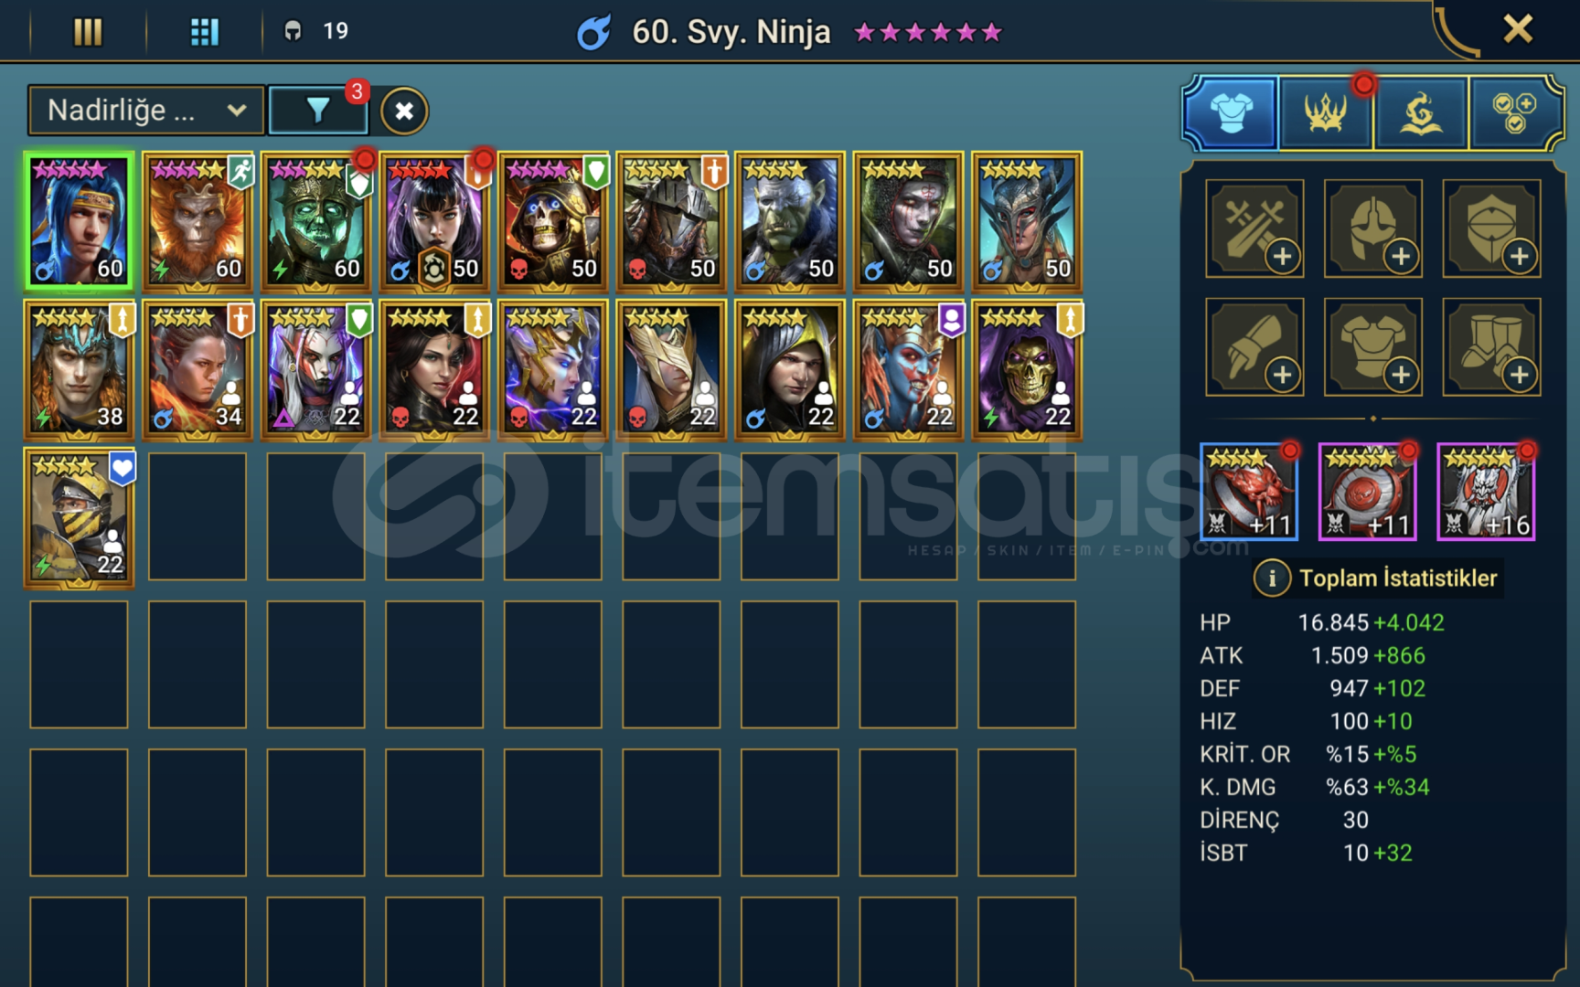Open the blessings circles tab
Screen dimensions: 1580x987
1514,113
